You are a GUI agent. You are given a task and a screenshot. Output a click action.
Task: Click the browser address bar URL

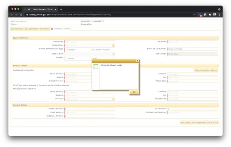(70, 15)
